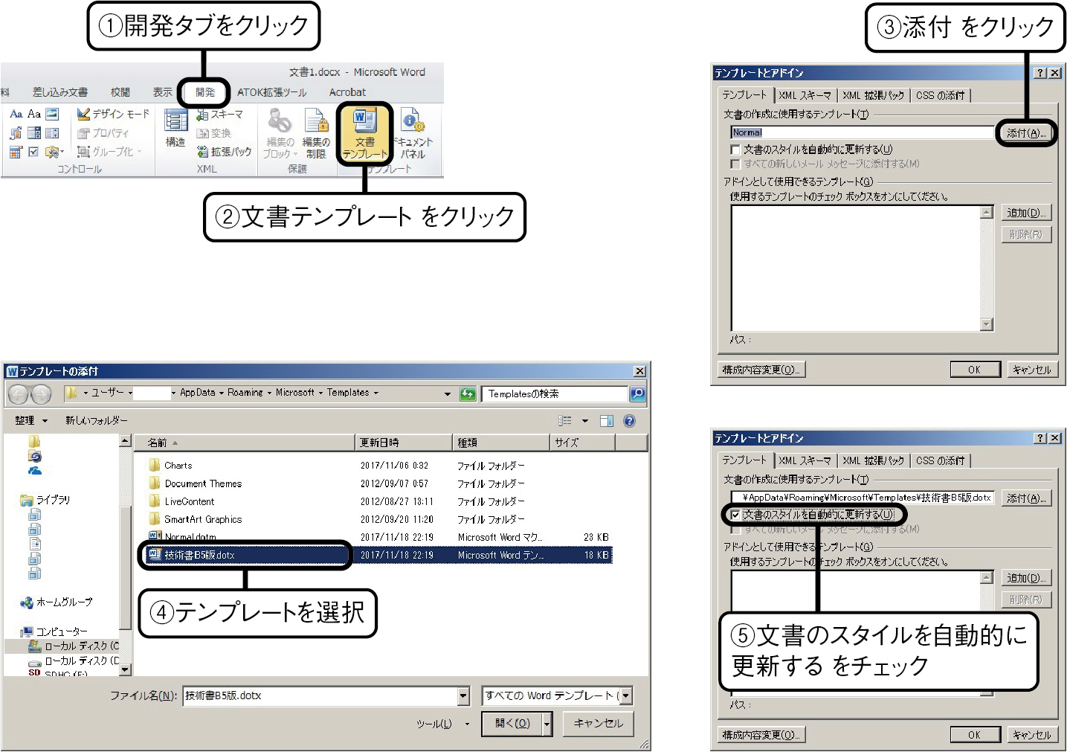Click the Templatesの検索 search box
Image resolution: width=1067 pixels, height=752 pixels.
(555, 393)
